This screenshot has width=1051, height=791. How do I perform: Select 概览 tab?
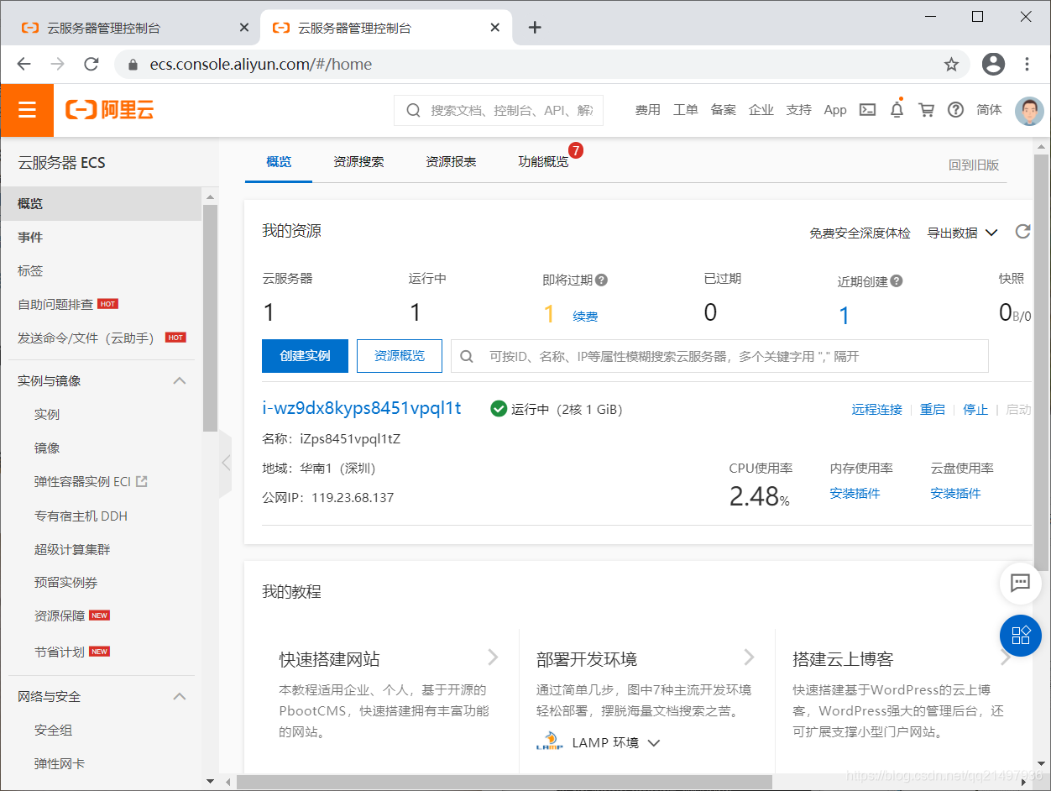pos(279,162)
